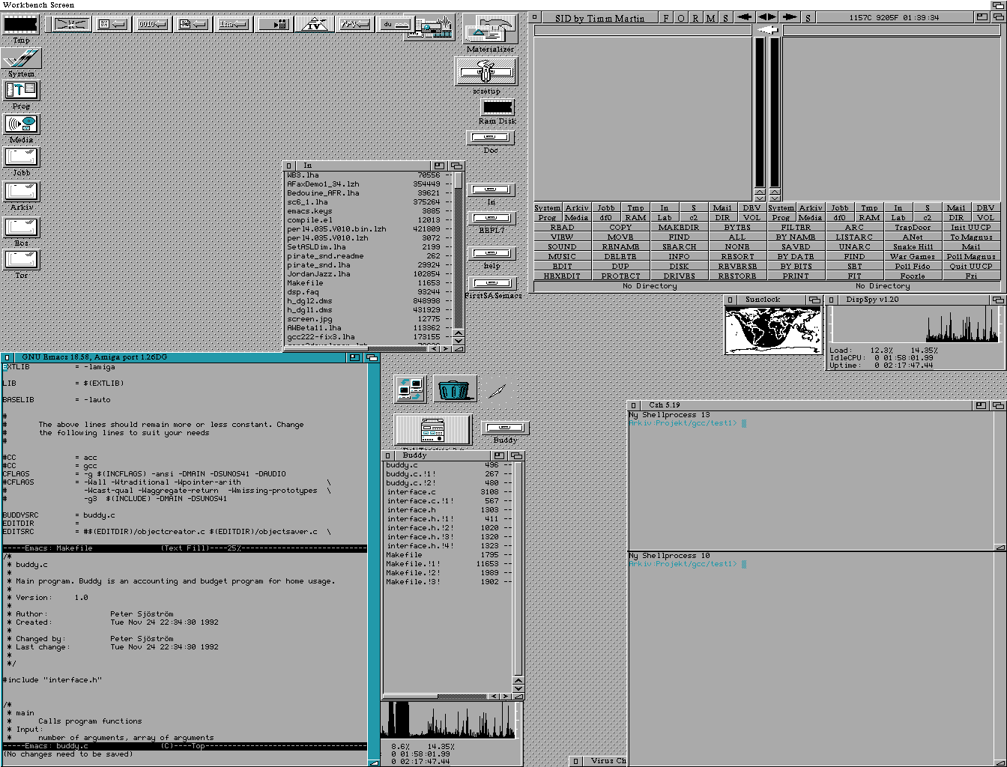Click the TV pyramid dock icon
1007x767 pixels.
point(314,24)
